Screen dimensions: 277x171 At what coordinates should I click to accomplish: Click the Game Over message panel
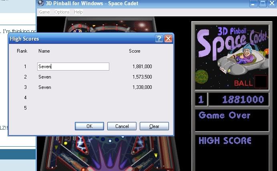[232, 120]
